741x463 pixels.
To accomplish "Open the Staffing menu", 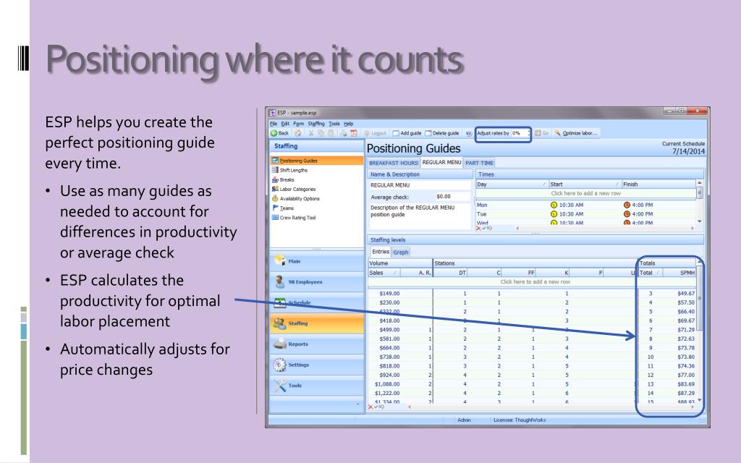I will coord(316,124).
